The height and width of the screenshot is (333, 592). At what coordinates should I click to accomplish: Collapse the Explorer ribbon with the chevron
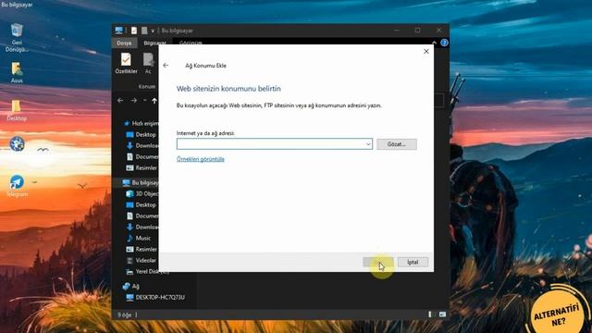tap(435, 43)
